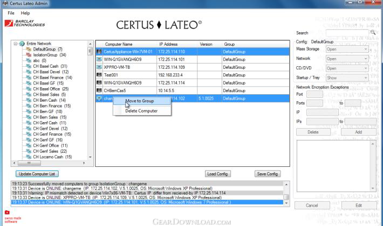383x226 pixels.
Task: Click the CH Basel Devel group icon
Action: point(29,72)
